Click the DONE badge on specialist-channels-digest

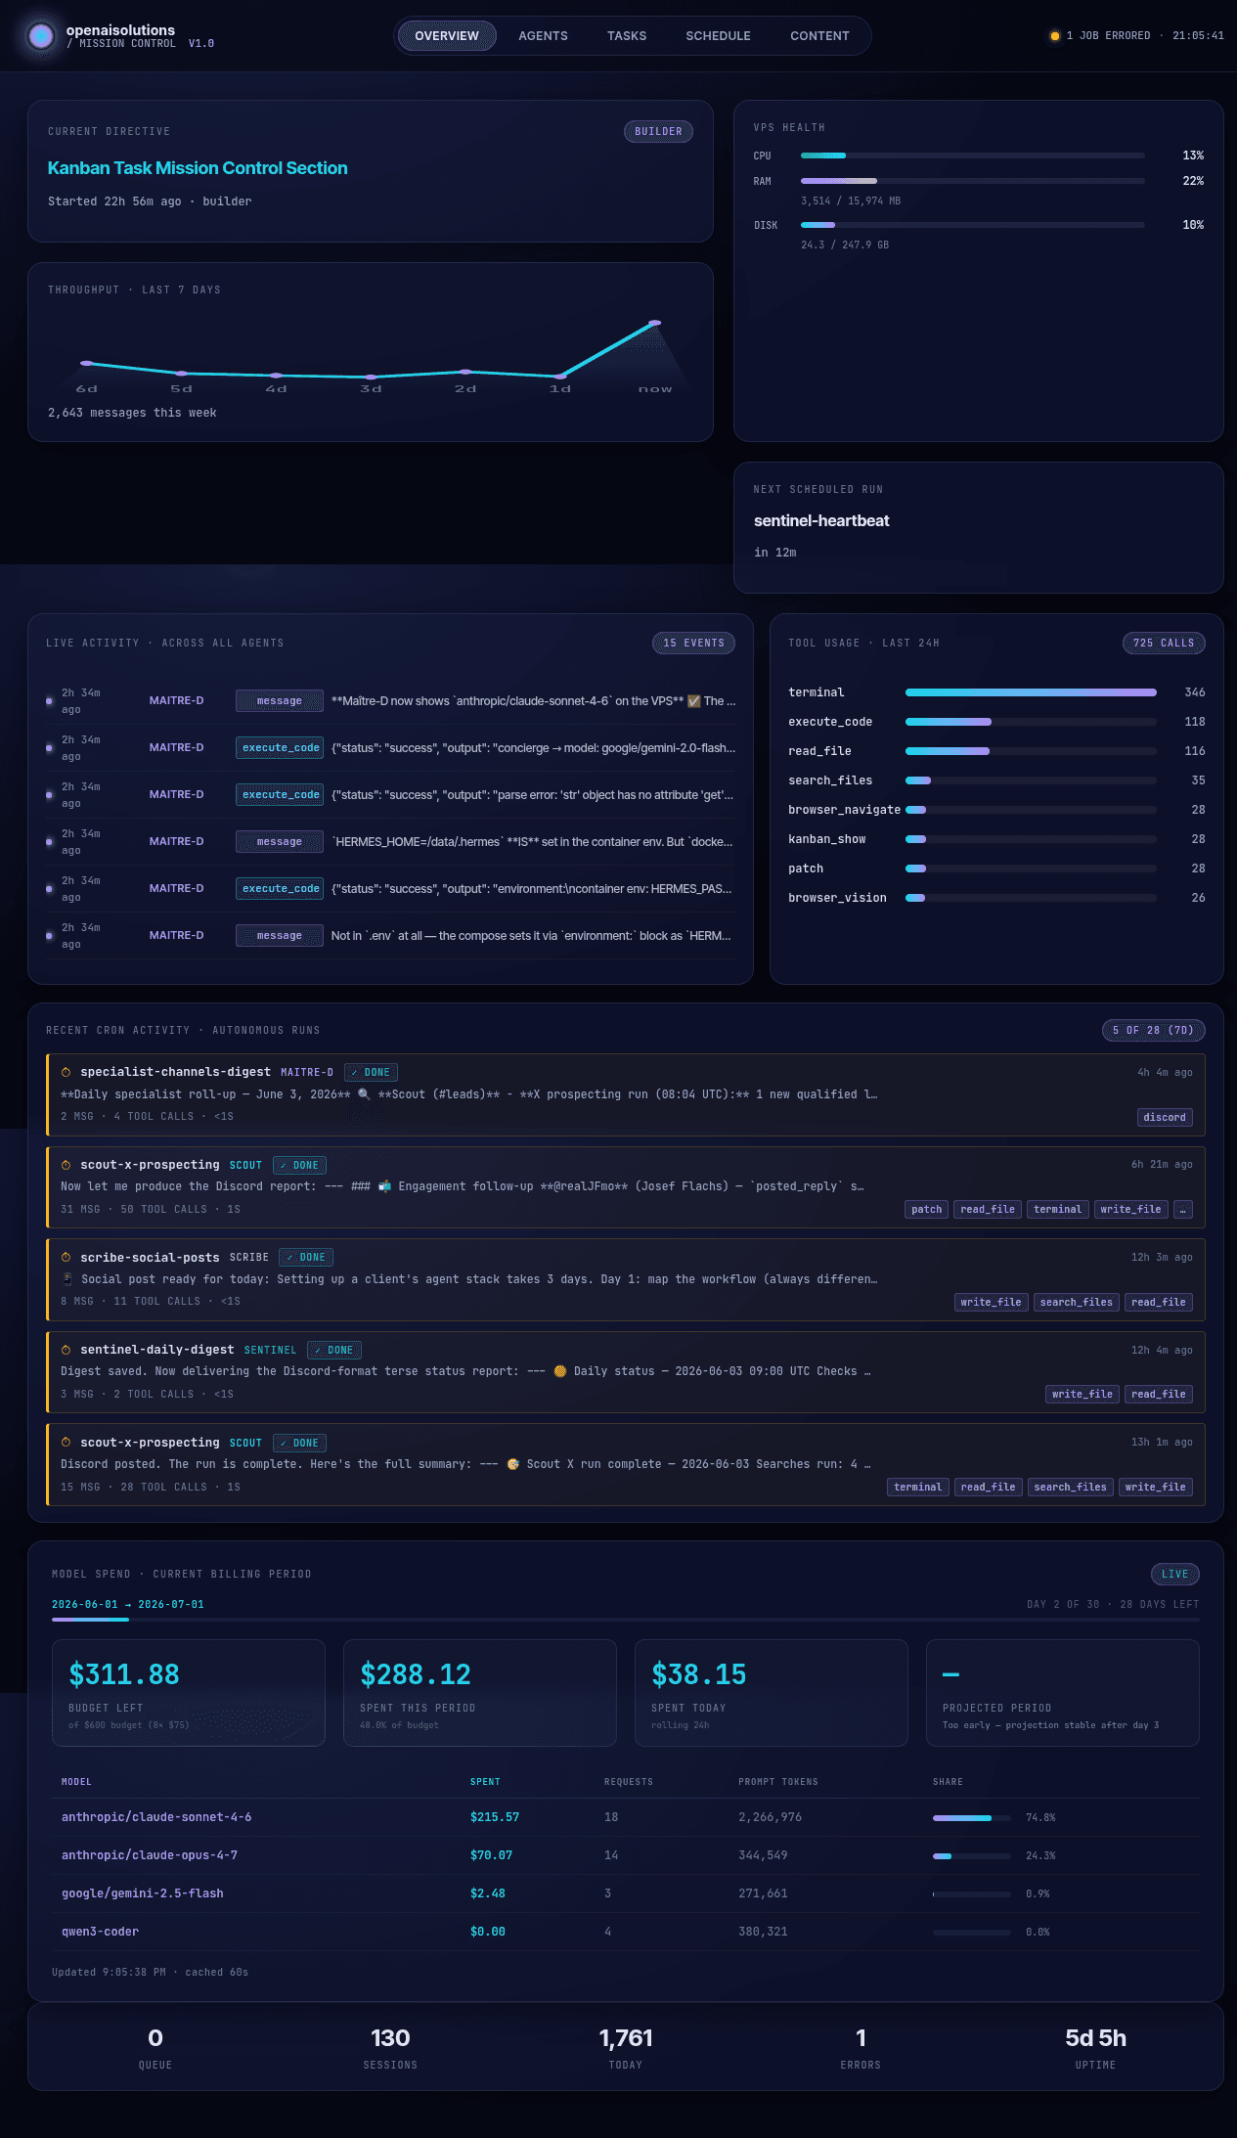(x=371, y=1072)
